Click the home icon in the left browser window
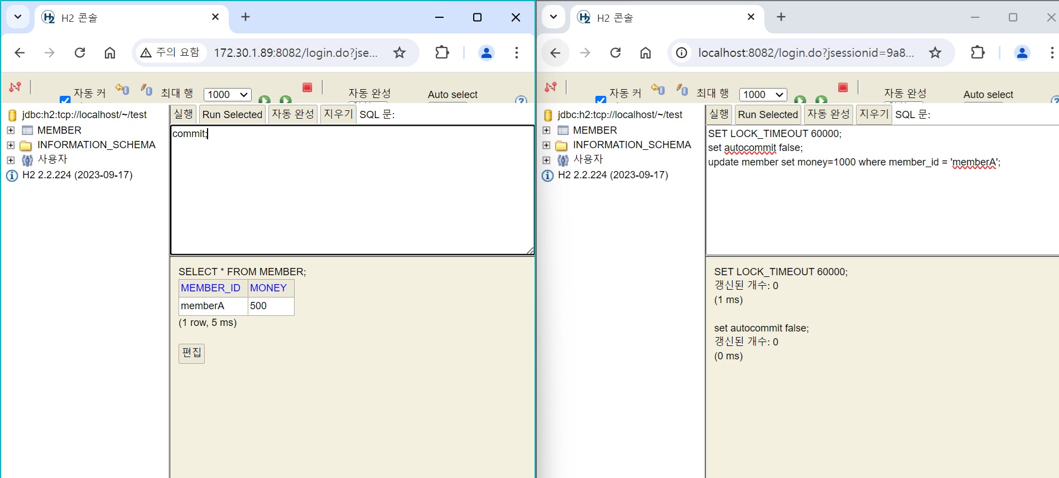Viewport: 1059px width, 478px height. point(110,52)
